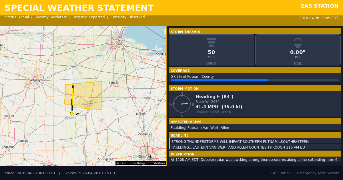Viewport: 343px width, 180px height.
Task: Click the 0.00" Pea hail card
Action: [x=298, y=50]
